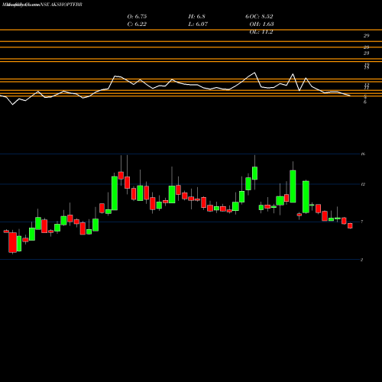Select the low price value L: 6.07
This screenshot has width=382, height=382.
click(x=198, y=24)
